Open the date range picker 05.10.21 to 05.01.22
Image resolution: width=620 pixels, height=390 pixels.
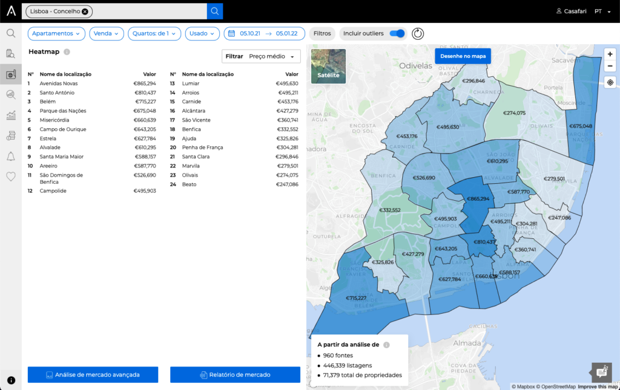click(264, 33)
